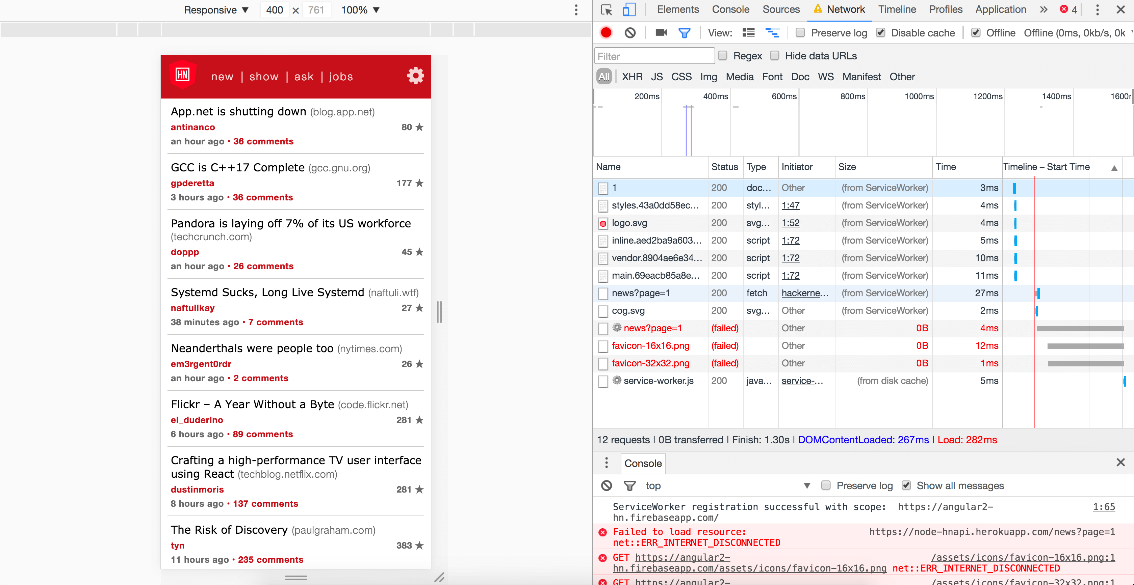Screen dimensions: 1134x585
Task: Open '36 comments' on App.net story
Action: 263,141
